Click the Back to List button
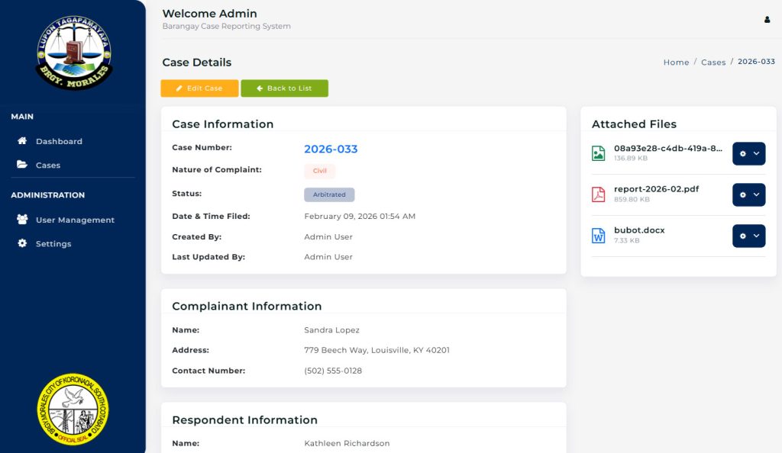Screen dimensions: 782x453 (284, 88)
